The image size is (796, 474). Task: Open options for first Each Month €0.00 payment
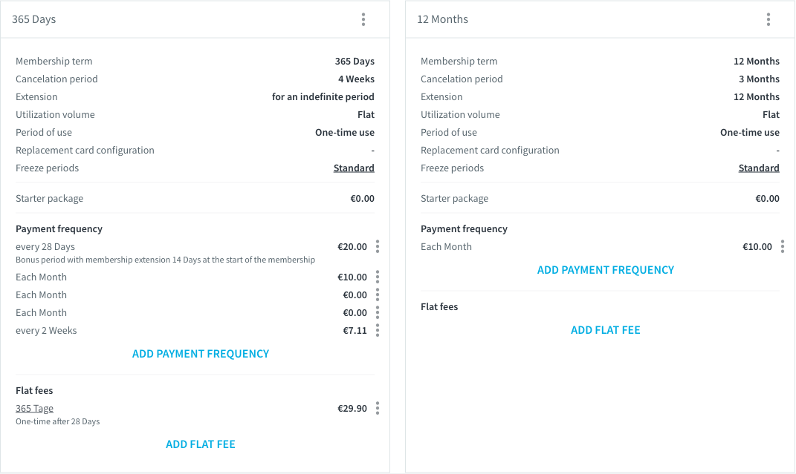pos(377,294)
